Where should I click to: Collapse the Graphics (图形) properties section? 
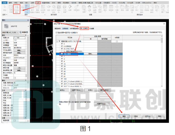(26, 35)
